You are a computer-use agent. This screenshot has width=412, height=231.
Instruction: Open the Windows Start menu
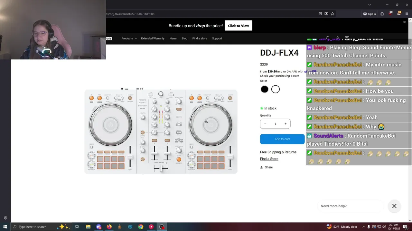[x=5, y=227]
